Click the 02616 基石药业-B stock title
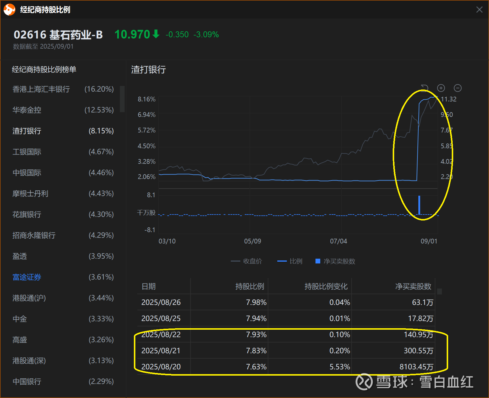This screenshot has width=489, height=398. click(x=58, y=35)
